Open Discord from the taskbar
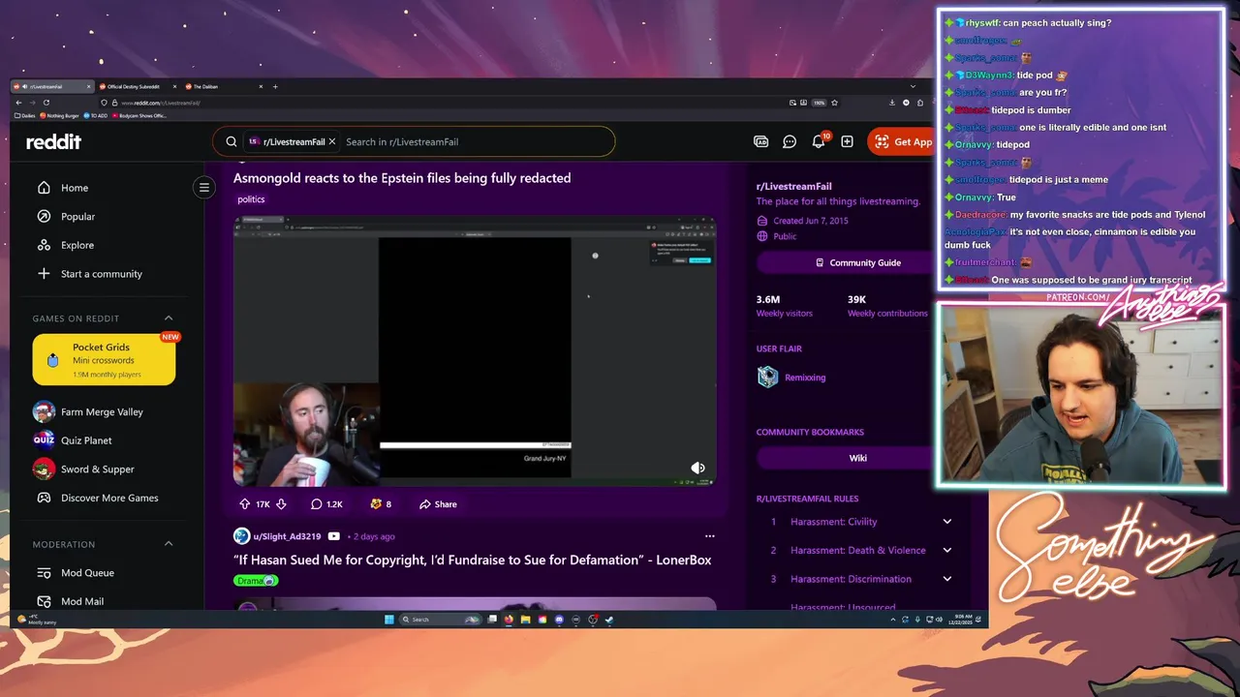The height and width of the screenshot is (697, 1240). tap(559, 620)
